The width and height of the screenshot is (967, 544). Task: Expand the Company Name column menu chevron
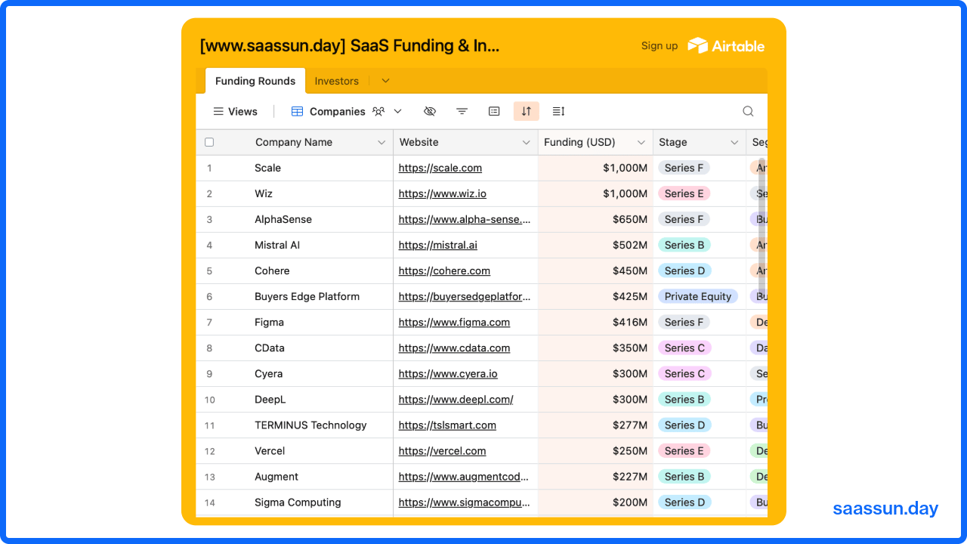pyautogui.click(x=382, y=142)
